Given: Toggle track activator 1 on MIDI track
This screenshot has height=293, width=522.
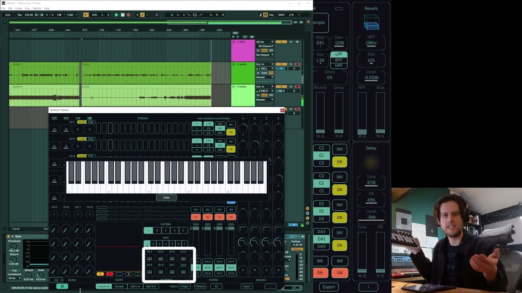Looking at the screenshot, I should (x=281, y=42).
